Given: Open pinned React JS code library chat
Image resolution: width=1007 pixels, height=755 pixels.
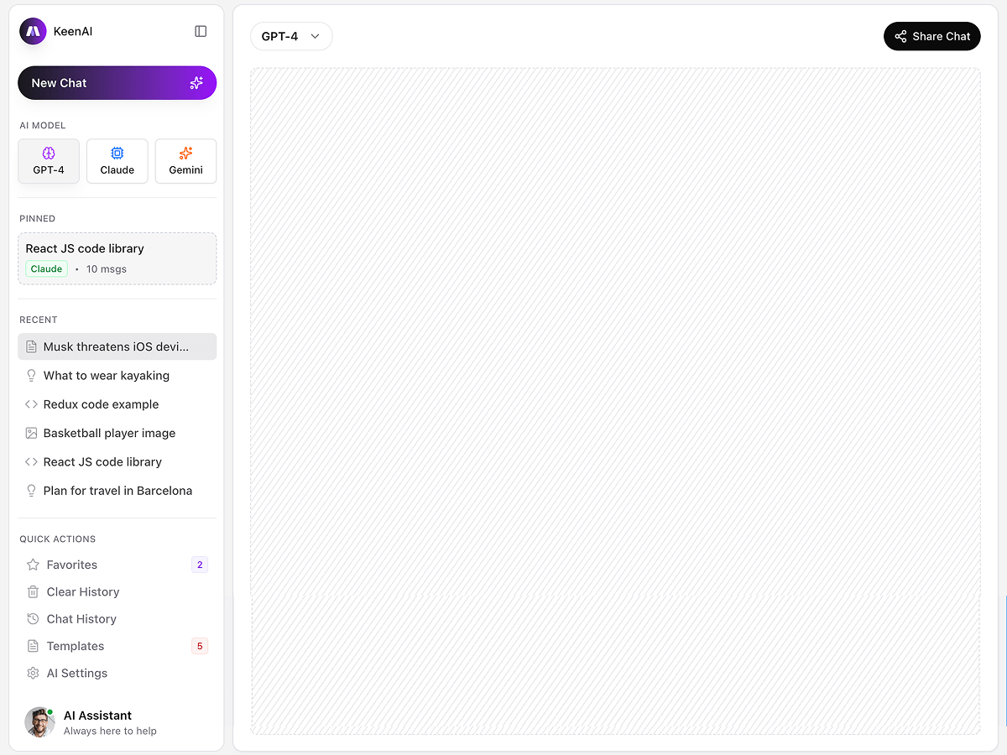Looking at the screenshot, I should coord(117,249).
